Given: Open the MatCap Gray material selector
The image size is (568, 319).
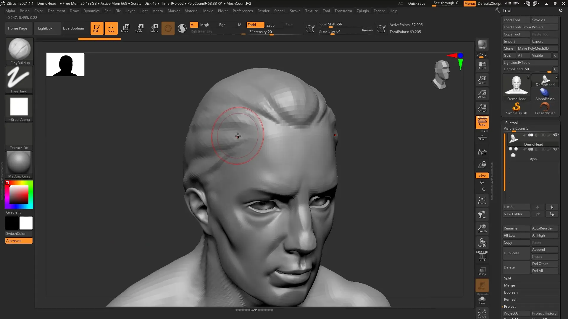Looking at the screenshot, I should [19, 165].
